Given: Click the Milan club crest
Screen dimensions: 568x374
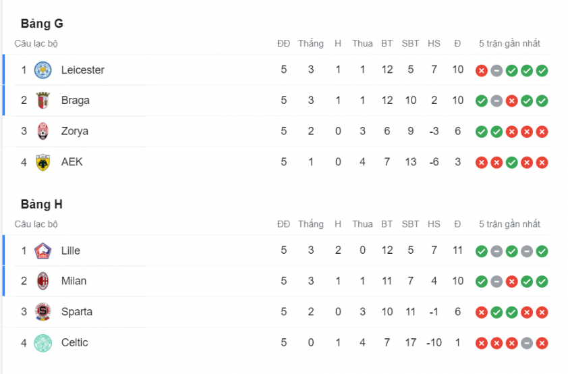Looking at the screenshot, I should point(42,282).
